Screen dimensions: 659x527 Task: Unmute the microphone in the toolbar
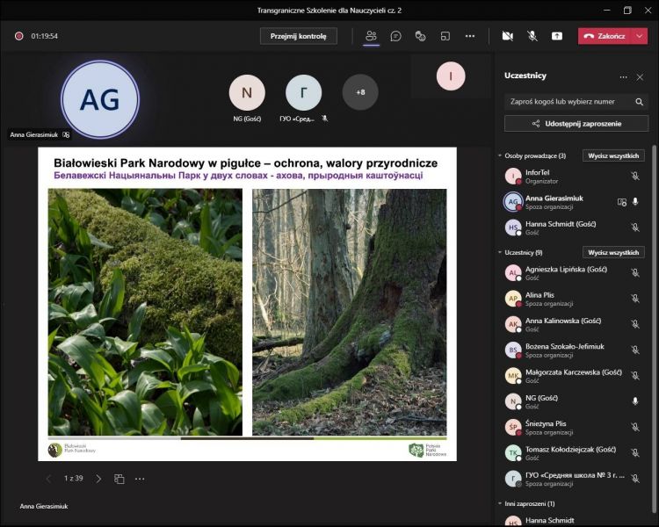532,36
